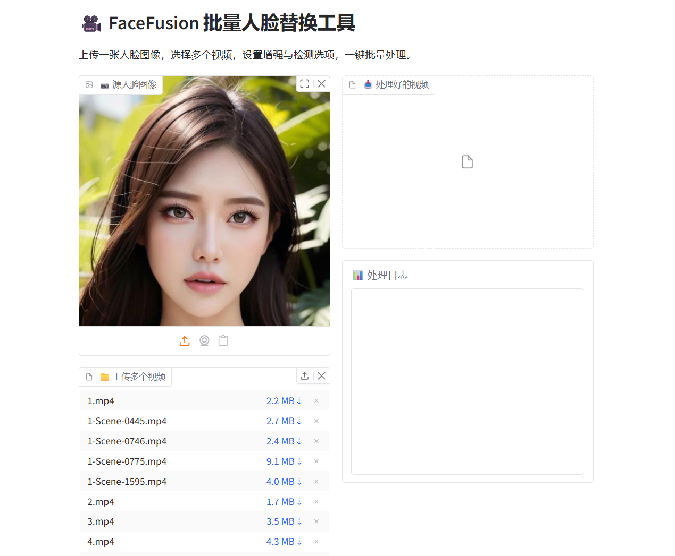Download 1.mp4 via its 2.2 MB link
Image resolution: width=675 pixels, height=556 pixels.
284,401
